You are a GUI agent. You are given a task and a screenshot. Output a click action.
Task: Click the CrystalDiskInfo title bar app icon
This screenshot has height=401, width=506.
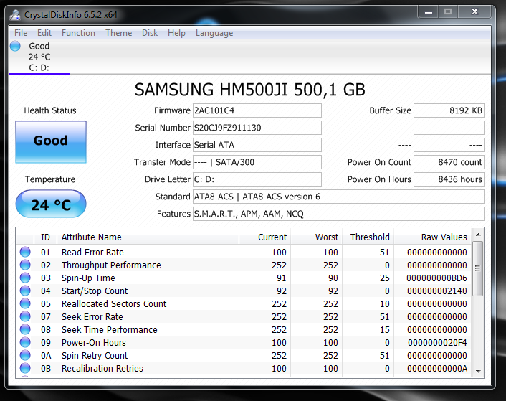click(16, 12)
